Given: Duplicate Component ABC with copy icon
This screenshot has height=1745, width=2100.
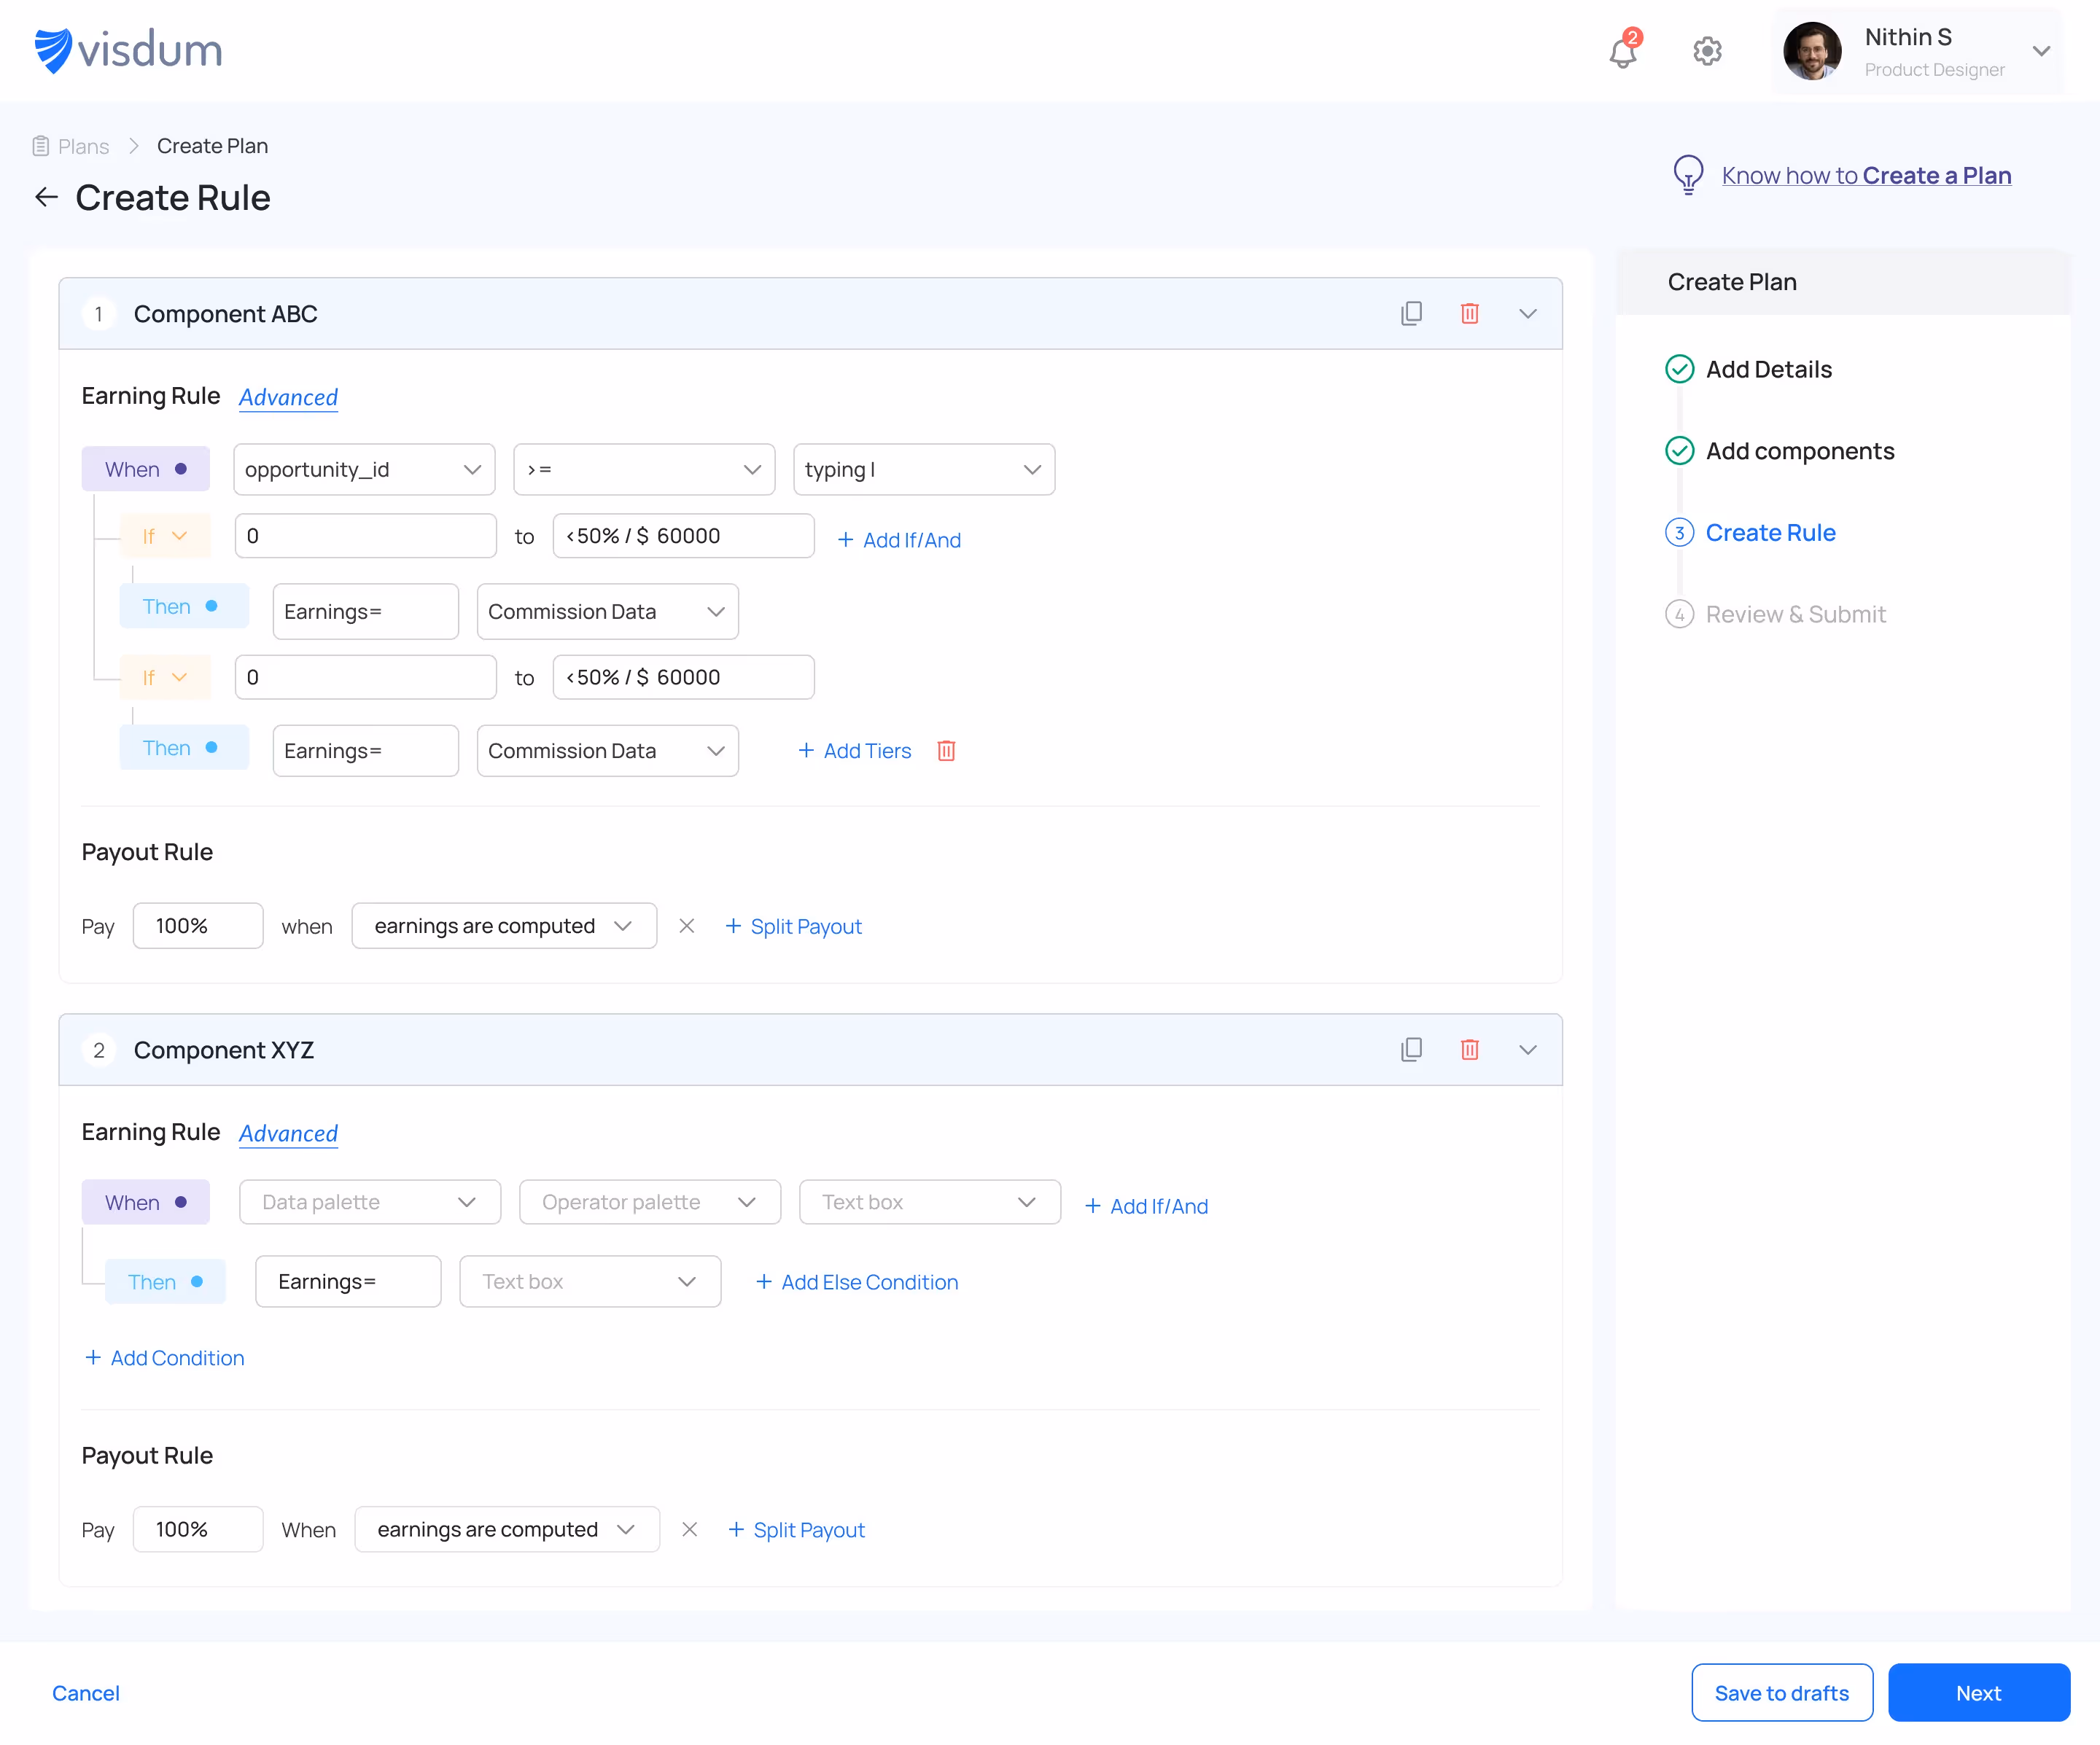Looking at the screenshot, I should click(1411, 314).
